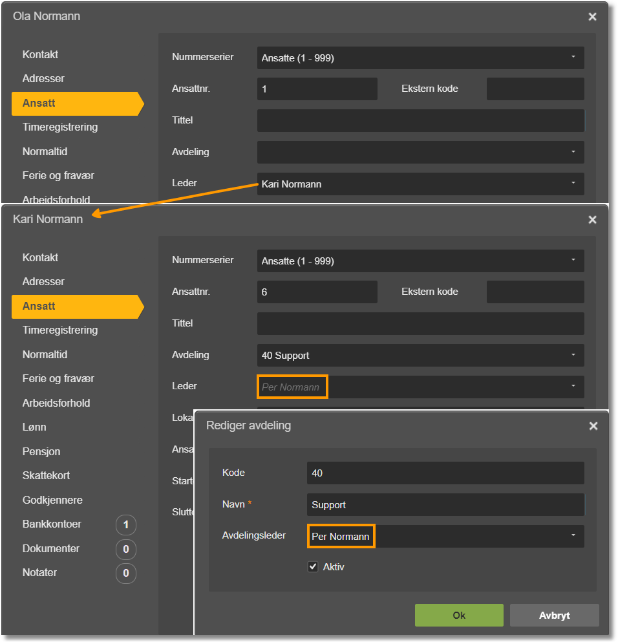The height and width of the screenshot is (644, 618).
Task: Open Kari Normann's Avdeling dropdown
Action: click(x=573, y=355)
